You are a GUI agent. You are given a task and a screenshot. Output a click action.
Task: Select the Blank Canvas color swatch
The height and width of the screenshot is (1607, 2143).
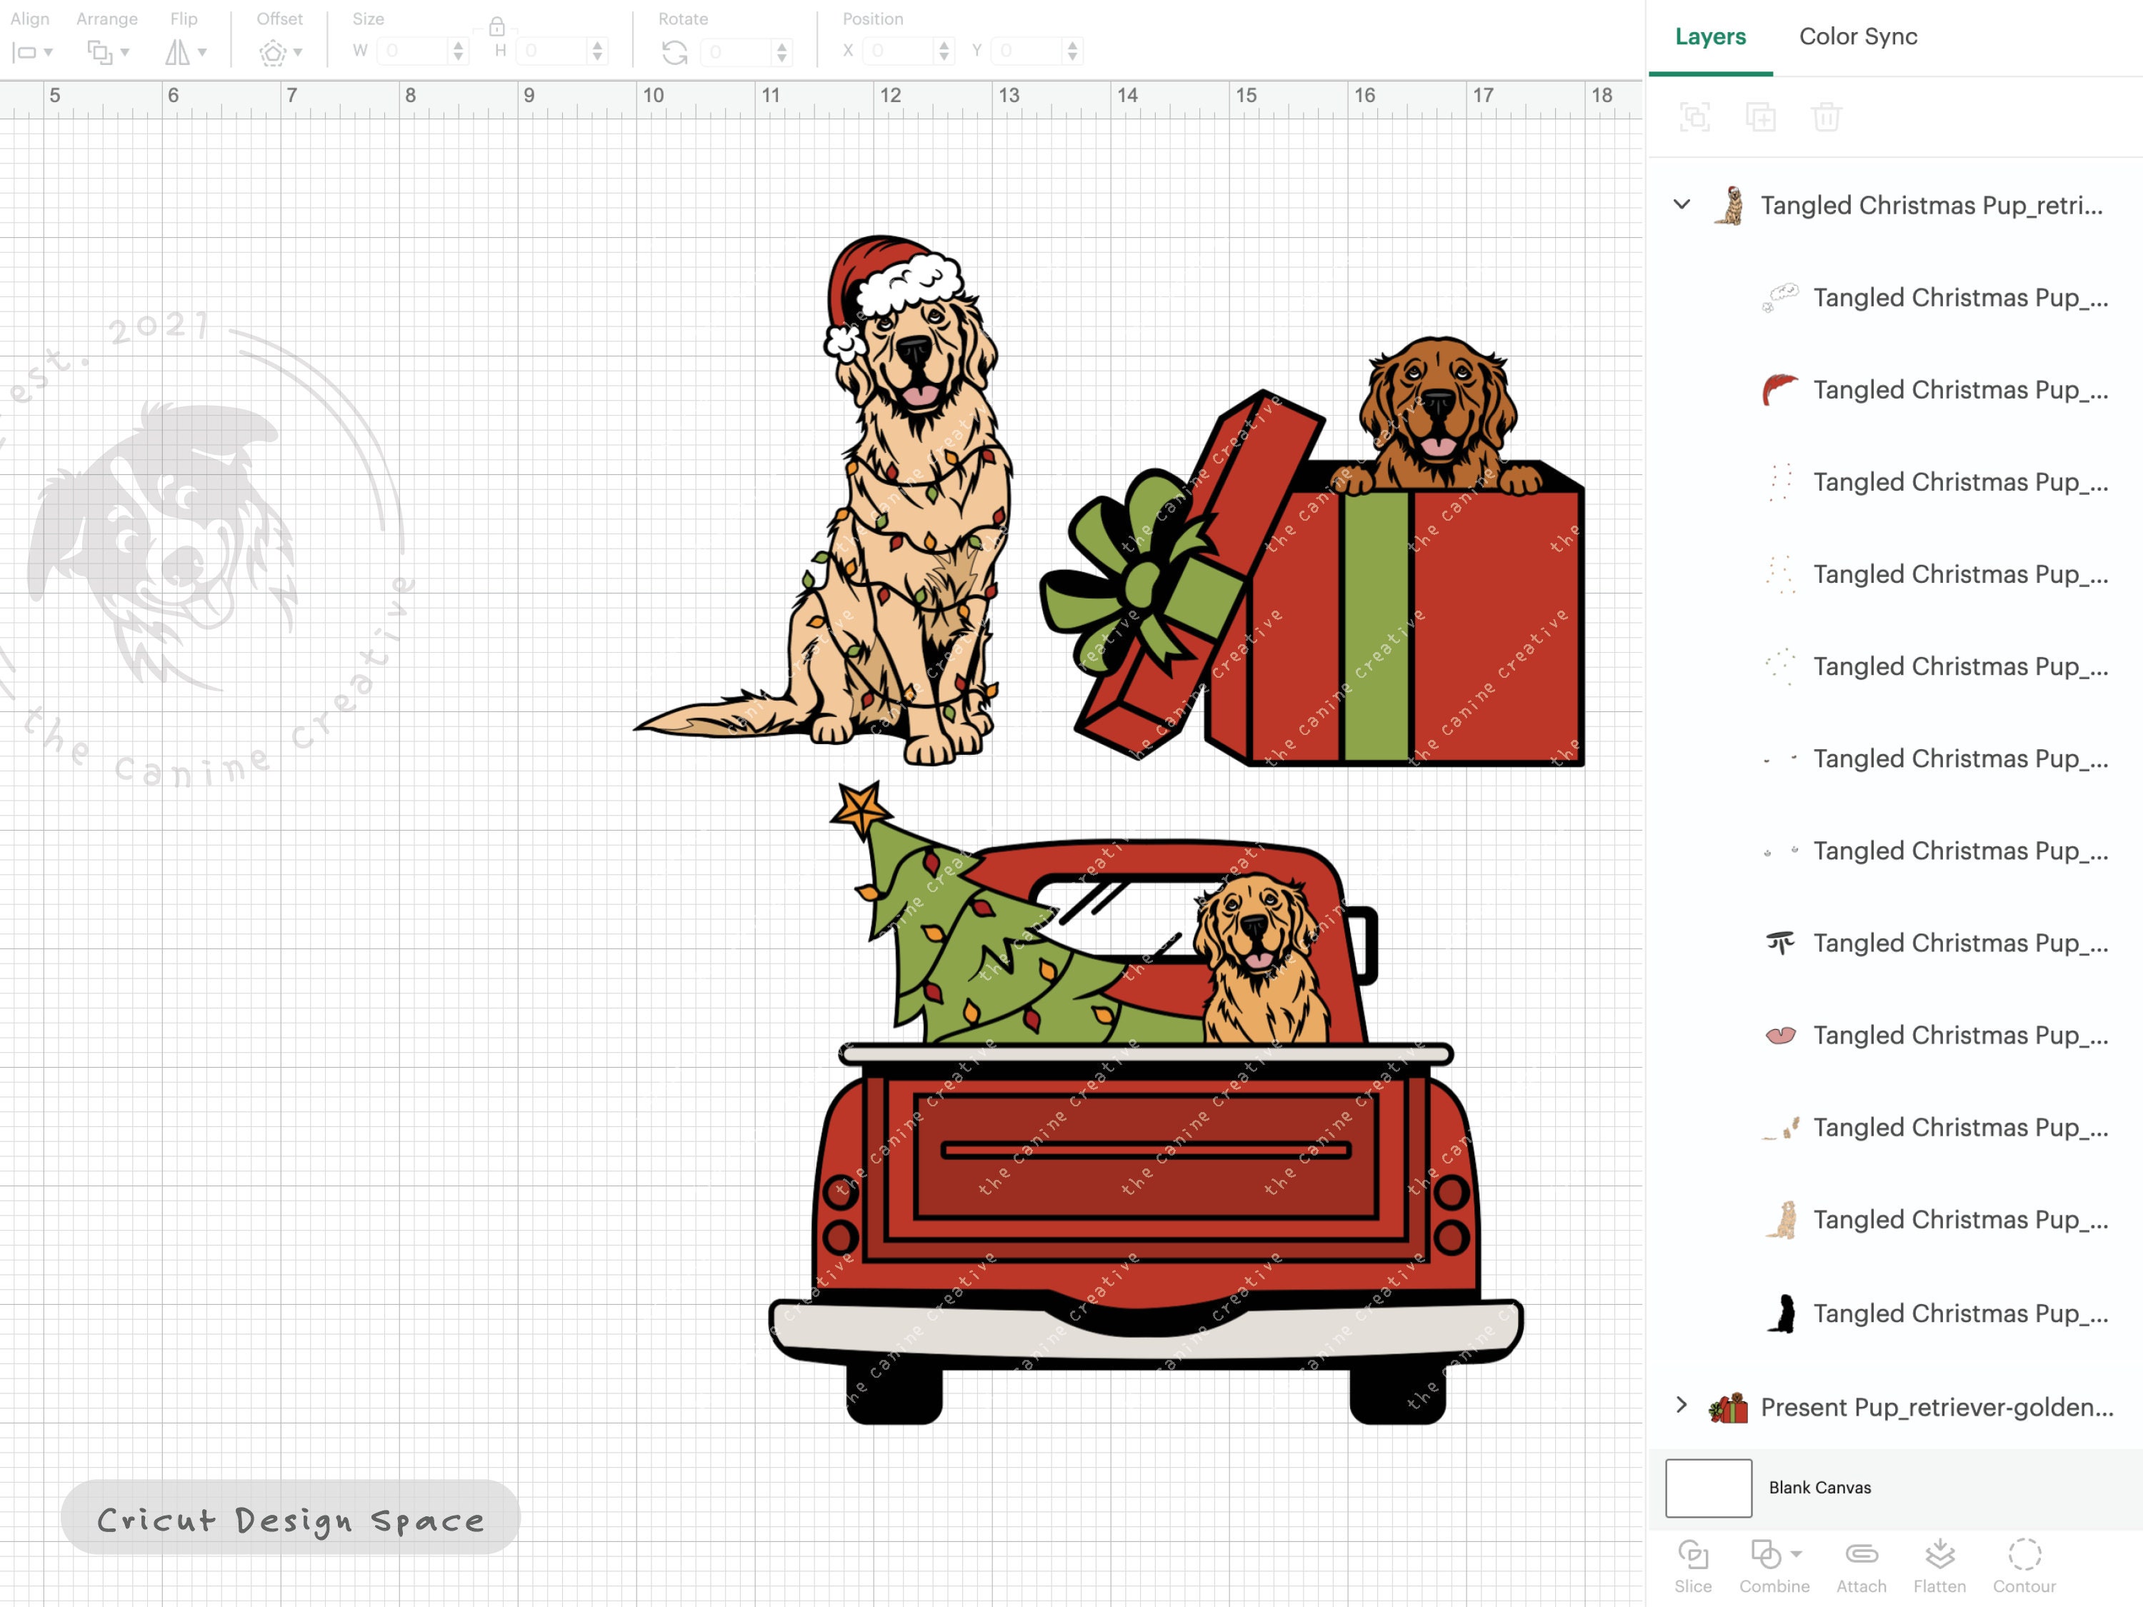point(1708,1488)
